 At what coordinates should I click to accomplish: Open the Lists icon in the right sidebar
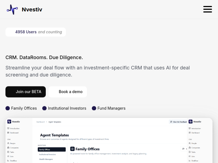click(x=190, y=156)
